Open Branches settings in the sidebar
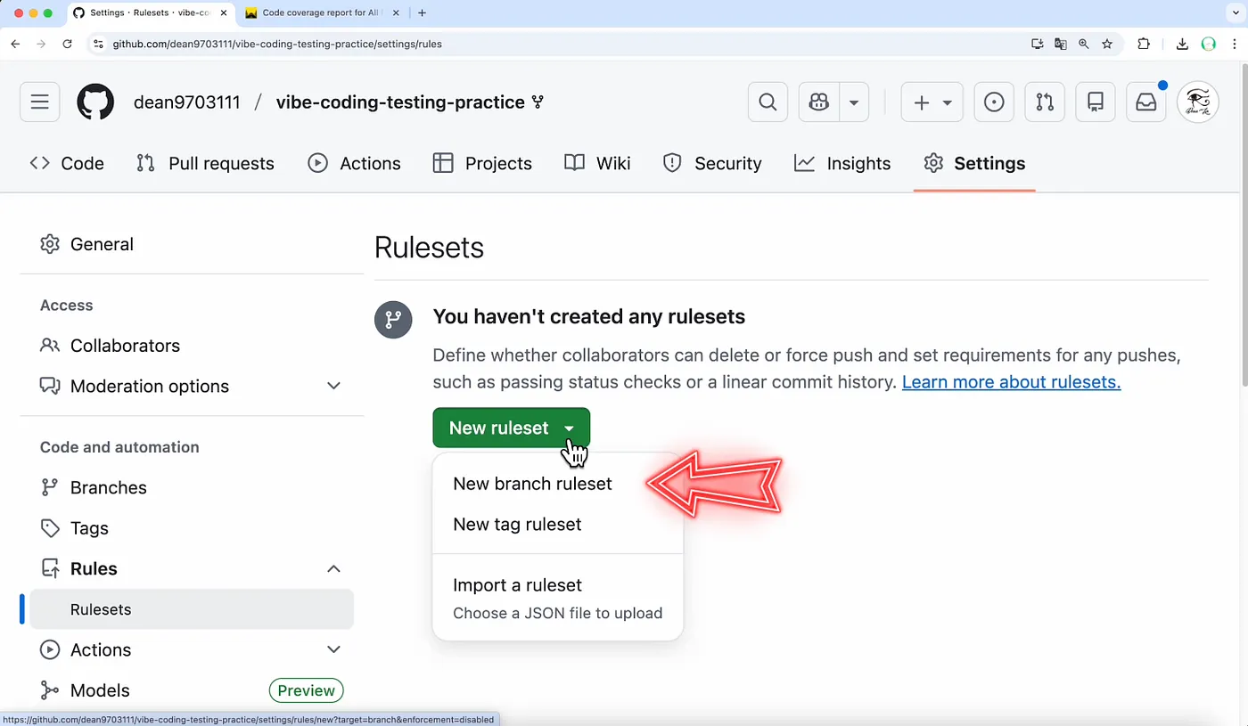 tap(94, 487)
